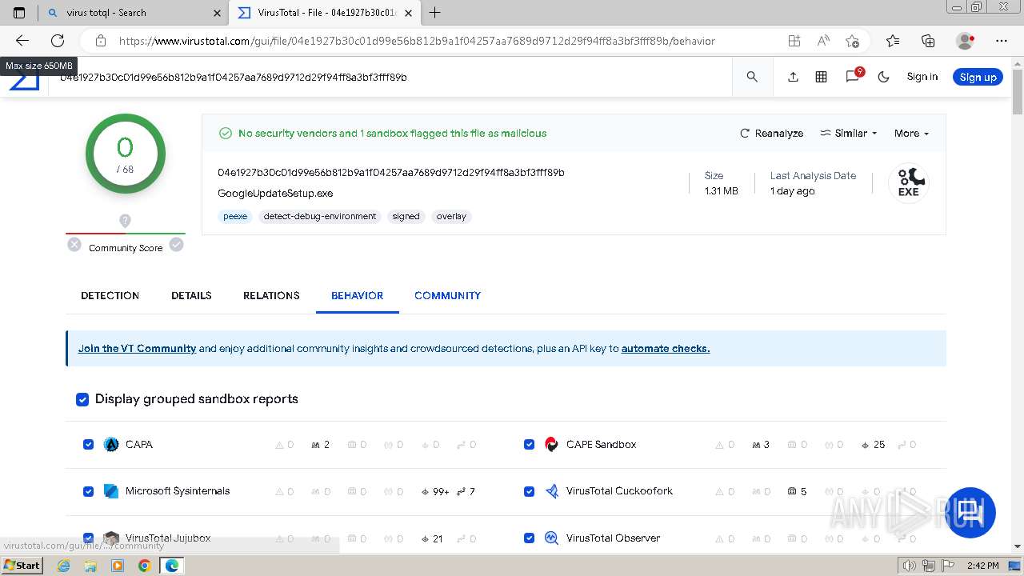Click the search magnifier icon in VirusTotal header
This screenshot has width=1024, height=576.
752,77
